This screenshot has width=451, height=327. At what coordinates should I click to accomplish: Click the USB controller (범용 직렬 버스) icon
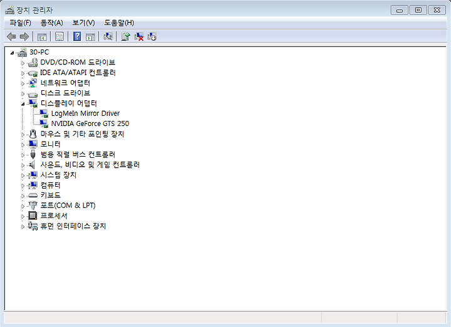(x=33, y=155)
